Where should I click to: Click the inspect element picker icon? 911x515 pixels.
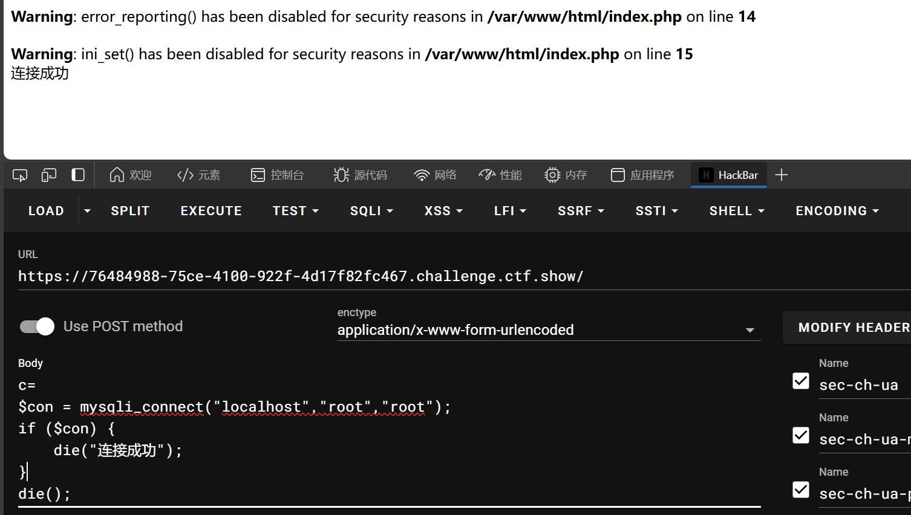point(20,175)
